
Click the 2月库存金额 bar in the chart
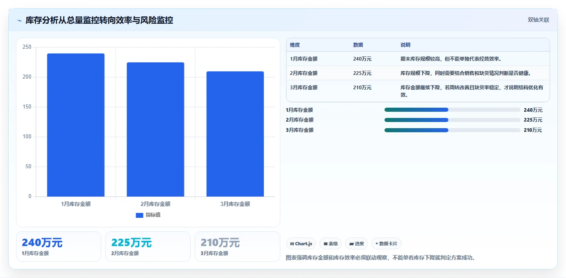pyautogui.click(x=155, y=129)
